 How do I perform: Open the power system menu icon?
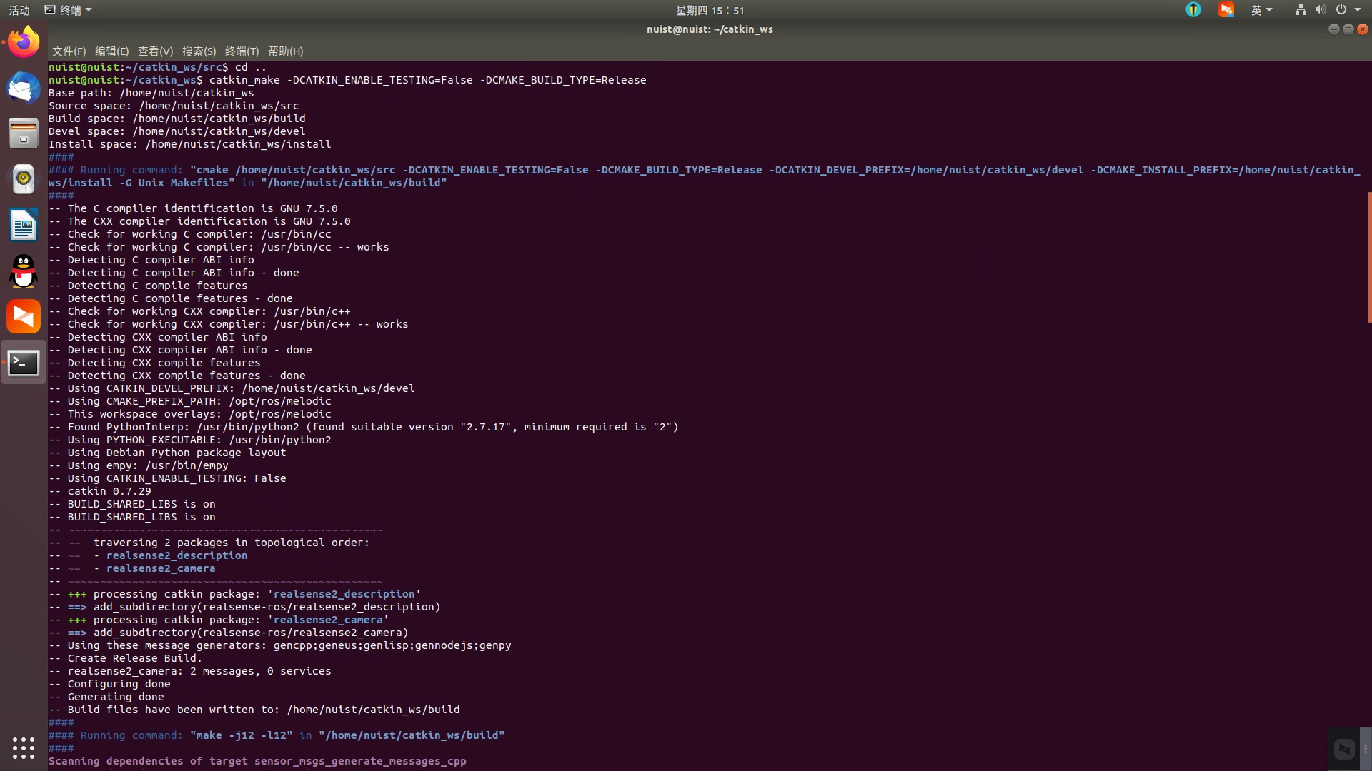pyautogui.click(x=1341, y=10)
